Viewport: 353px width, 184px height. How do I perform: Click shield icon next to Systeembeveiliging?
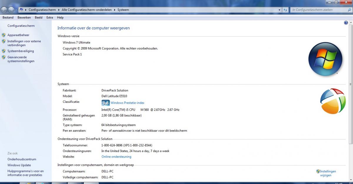tap(4, 51)
